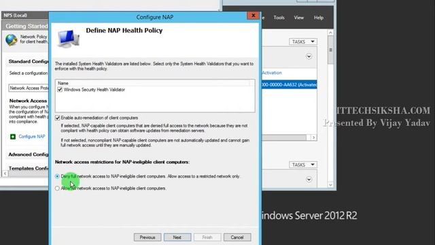Image resolution: width=435 pixels, height=245 pixels.
Task: Click Server Manager vertical scrollbar up arrow
Action: 330,33
